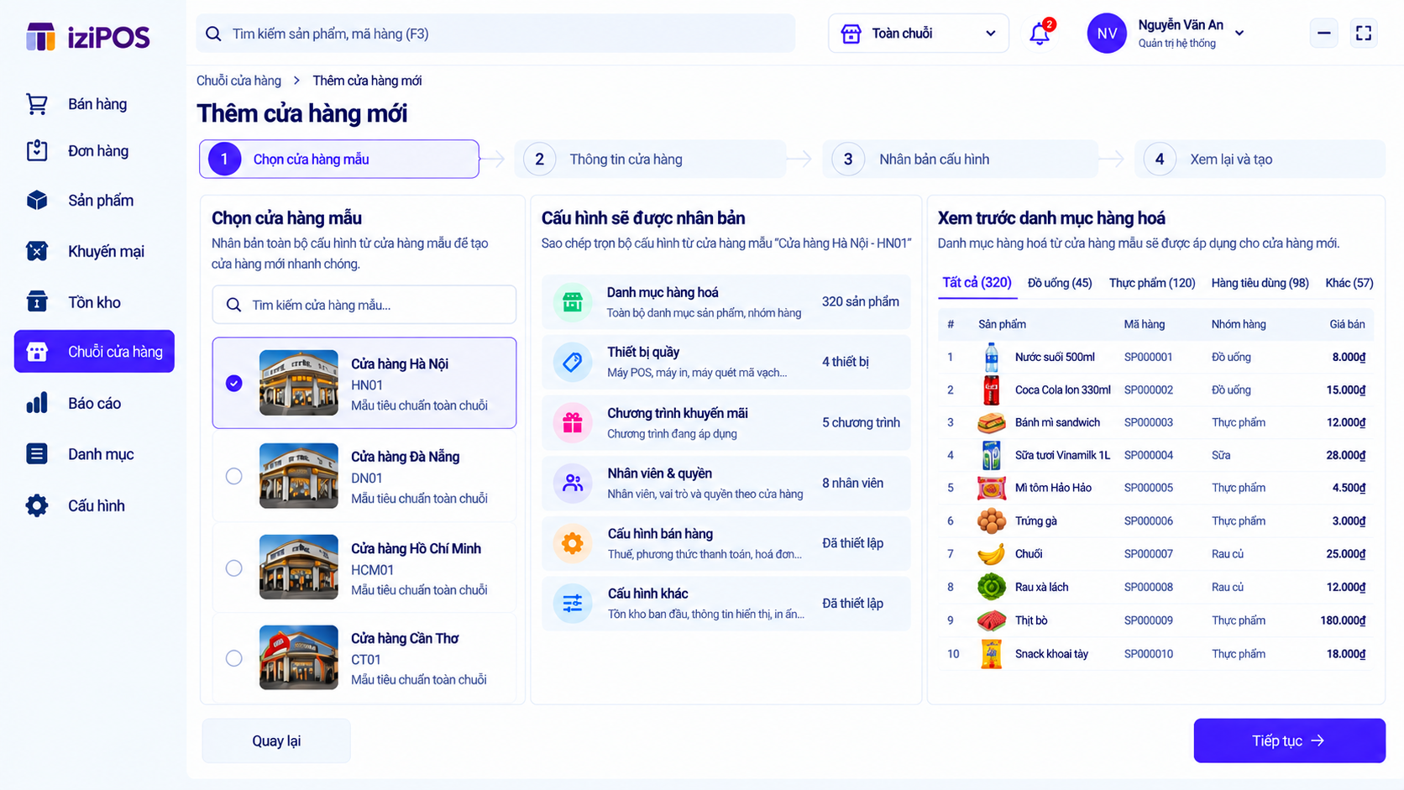Go to Sản phẩm cube icon
Image resolution: width=1404 pixels, height=790 pixels.
coord(37,201)
